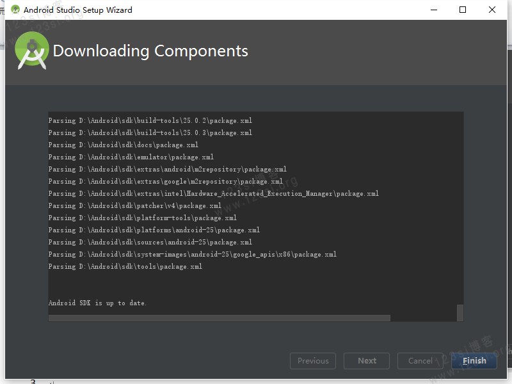The width and height of the screenshot is (512, 384).
Task: Click the Cancel button
Action: coord(420,361)
